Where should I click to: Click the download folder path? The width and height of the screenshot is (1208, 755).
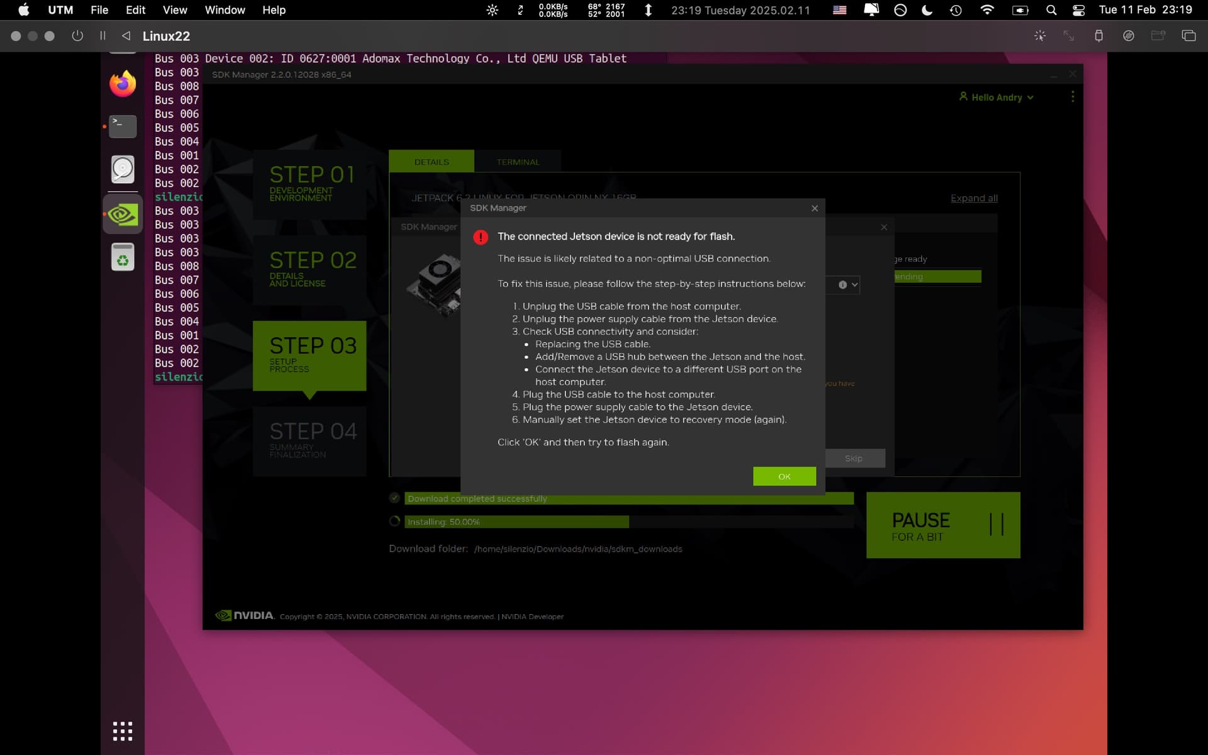click(578, 549)
